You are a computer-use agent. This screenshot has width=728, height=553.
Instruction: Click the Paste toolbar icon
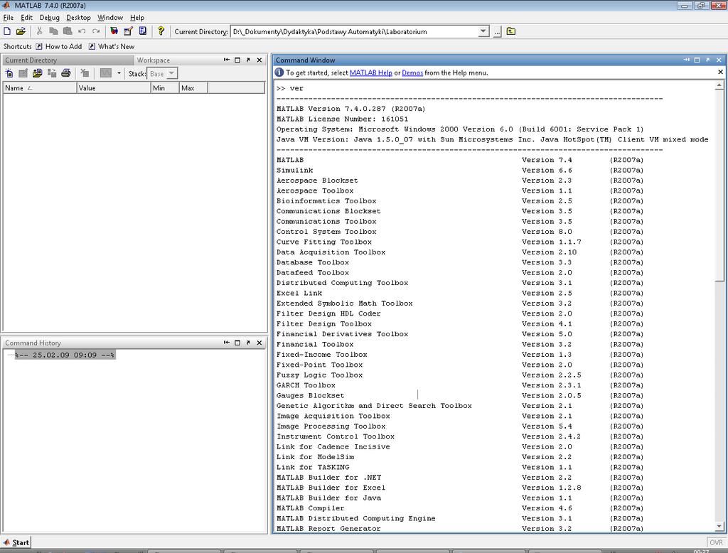tap(68, 31)
